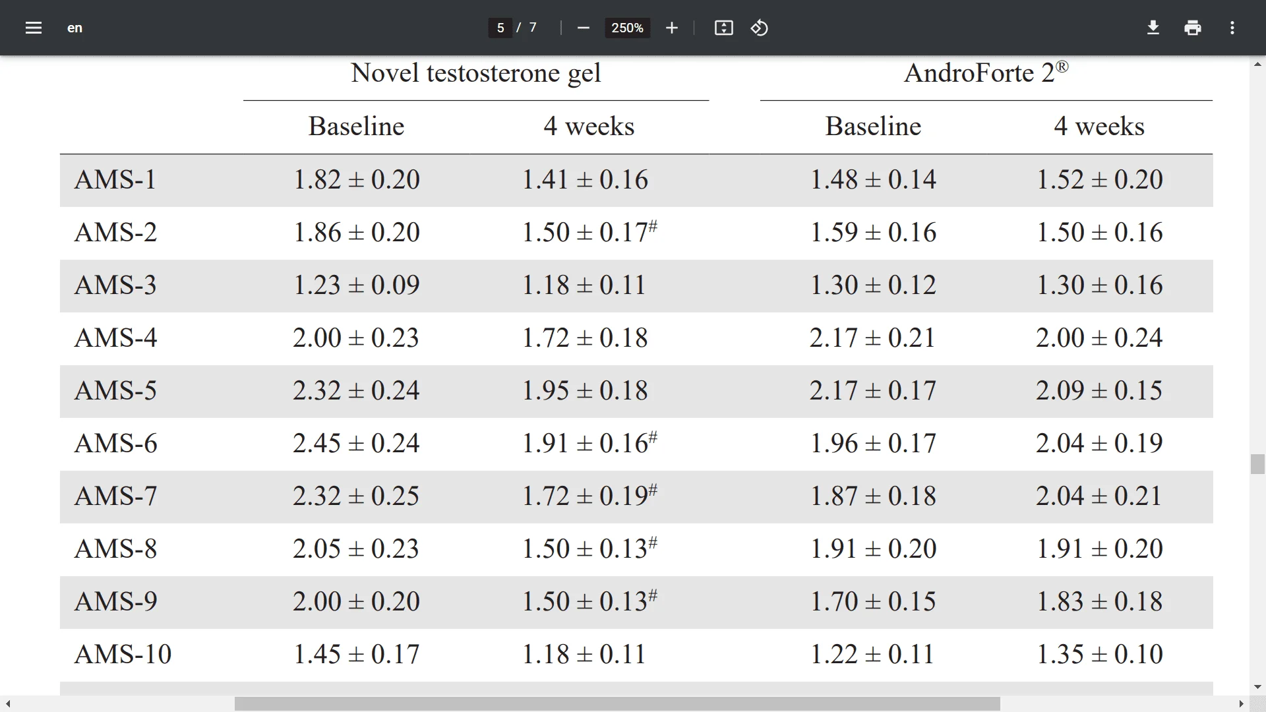The image size is (1266, 712).
Task: Click value '2.05 ± 0.23' in AMS-8
Action: pyautogui.click(x=356, y=549)
